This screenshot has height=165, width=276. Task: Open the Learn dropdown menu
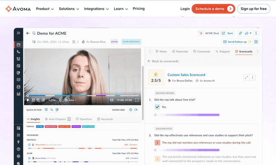coord(121,9)
